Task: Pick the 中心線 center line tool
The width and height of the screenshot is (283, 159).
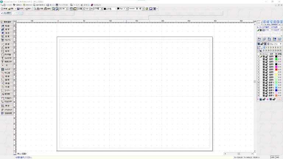Action: point(6,73)
